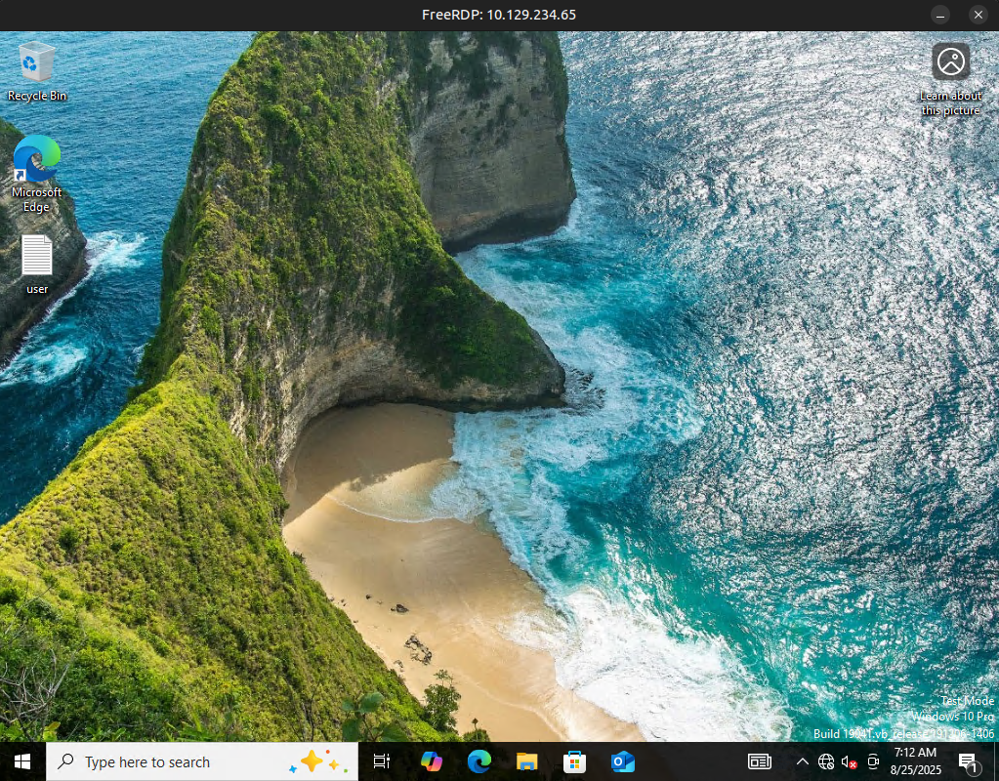This screenshot has height=781, width=999.
Task: Launch Microsoft Store from the taskbar
Action: 574,761
